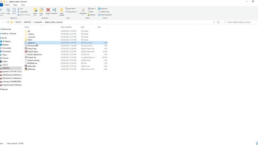Click DATA (D:) in the address breadcrumb

[27, 22]
